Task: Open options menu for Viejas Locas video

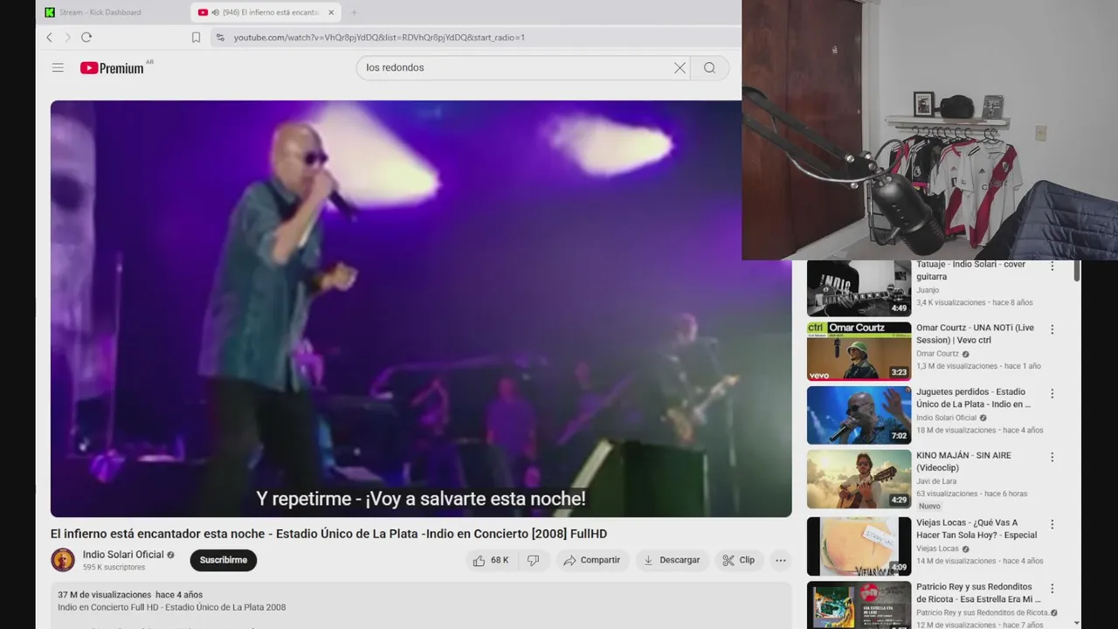Action: click(1052, 524)
